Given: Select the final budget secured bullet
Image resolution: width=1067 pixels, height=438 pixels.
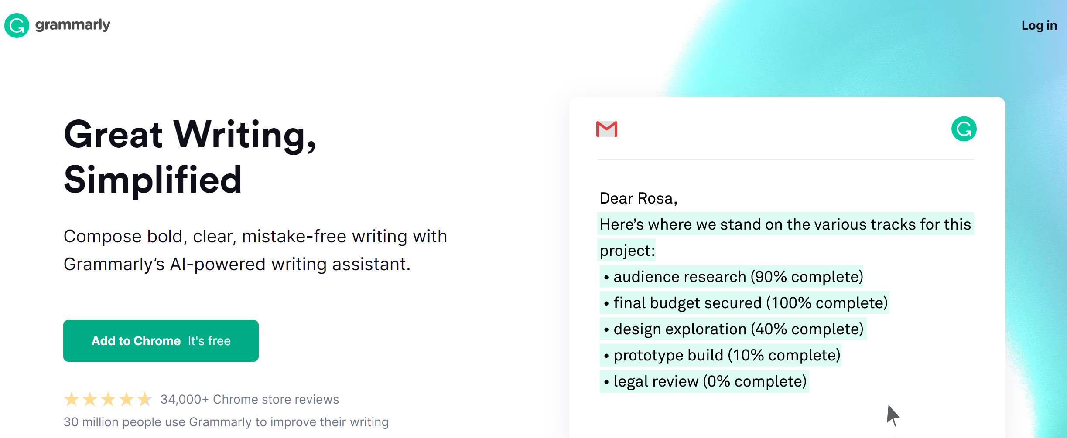Looking at the screenshot, I should [x=745, y=303].
